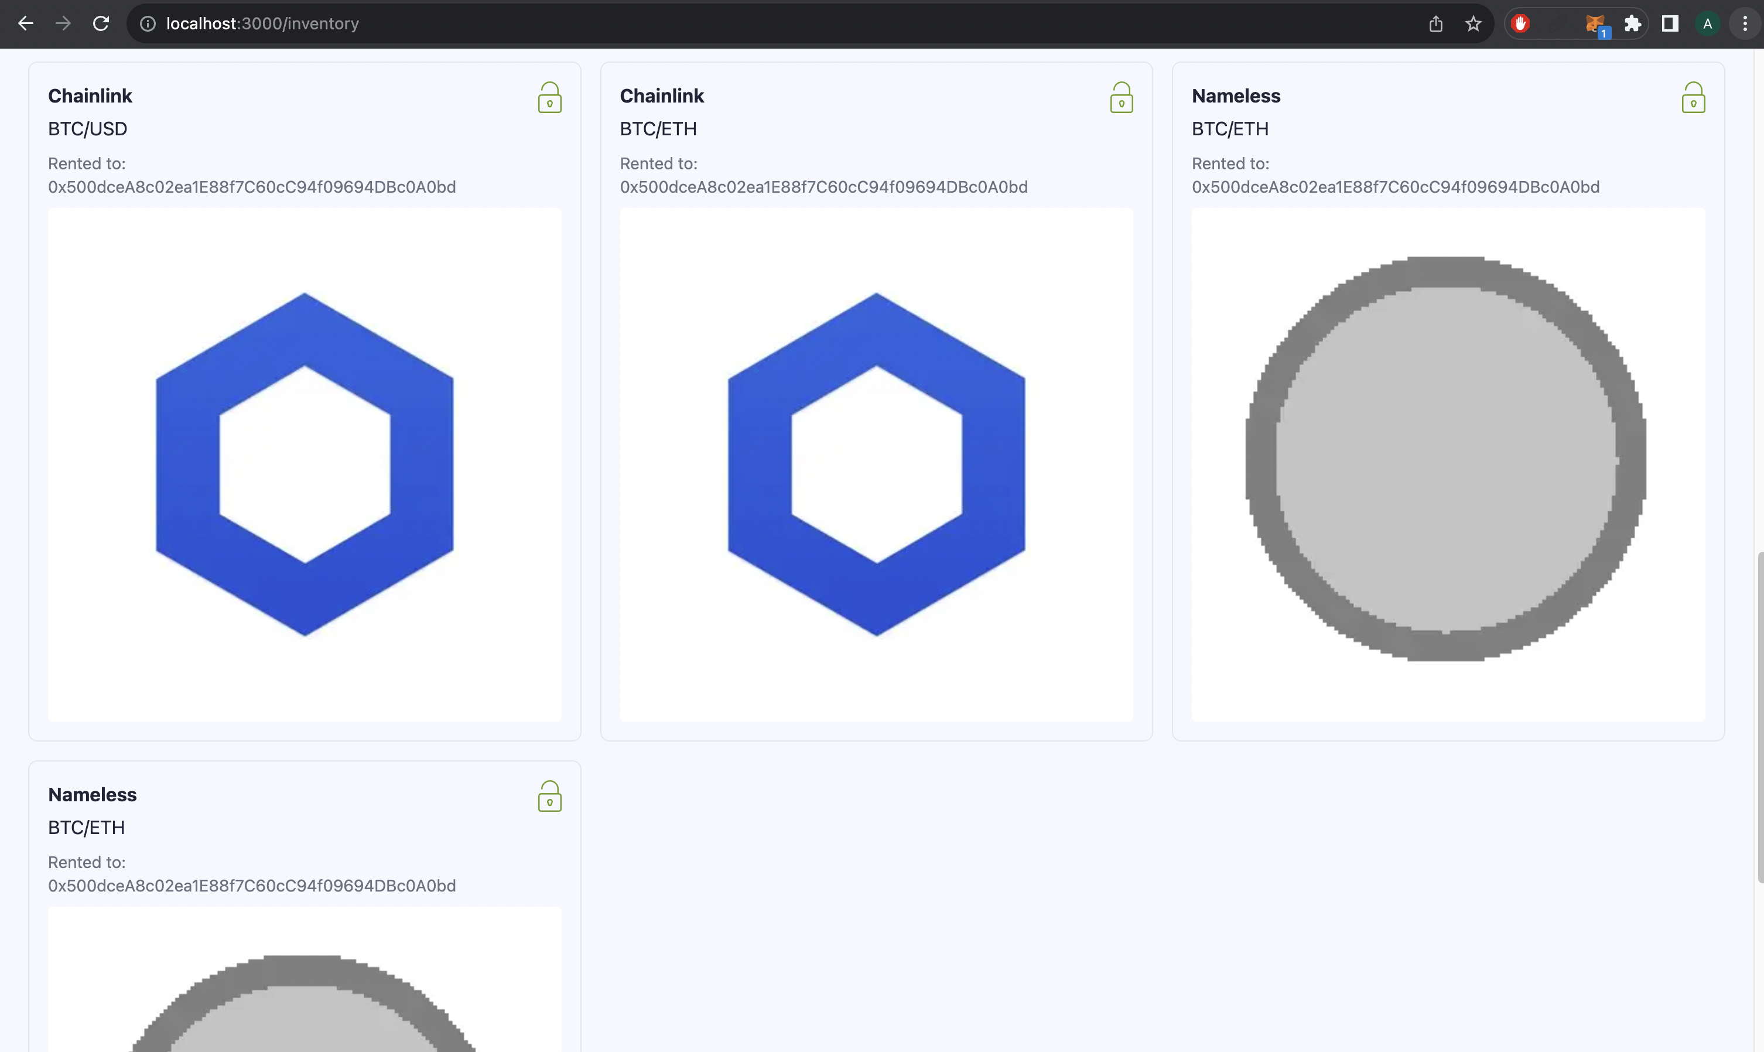This screenshot has width=1764, height=1052.
Task: Open the MetaMask fox extension
Action: point(1595,24)
